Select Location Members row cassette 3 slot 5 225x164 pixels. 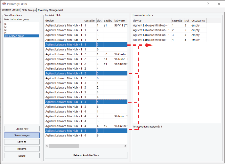click(x=170, y=35)
